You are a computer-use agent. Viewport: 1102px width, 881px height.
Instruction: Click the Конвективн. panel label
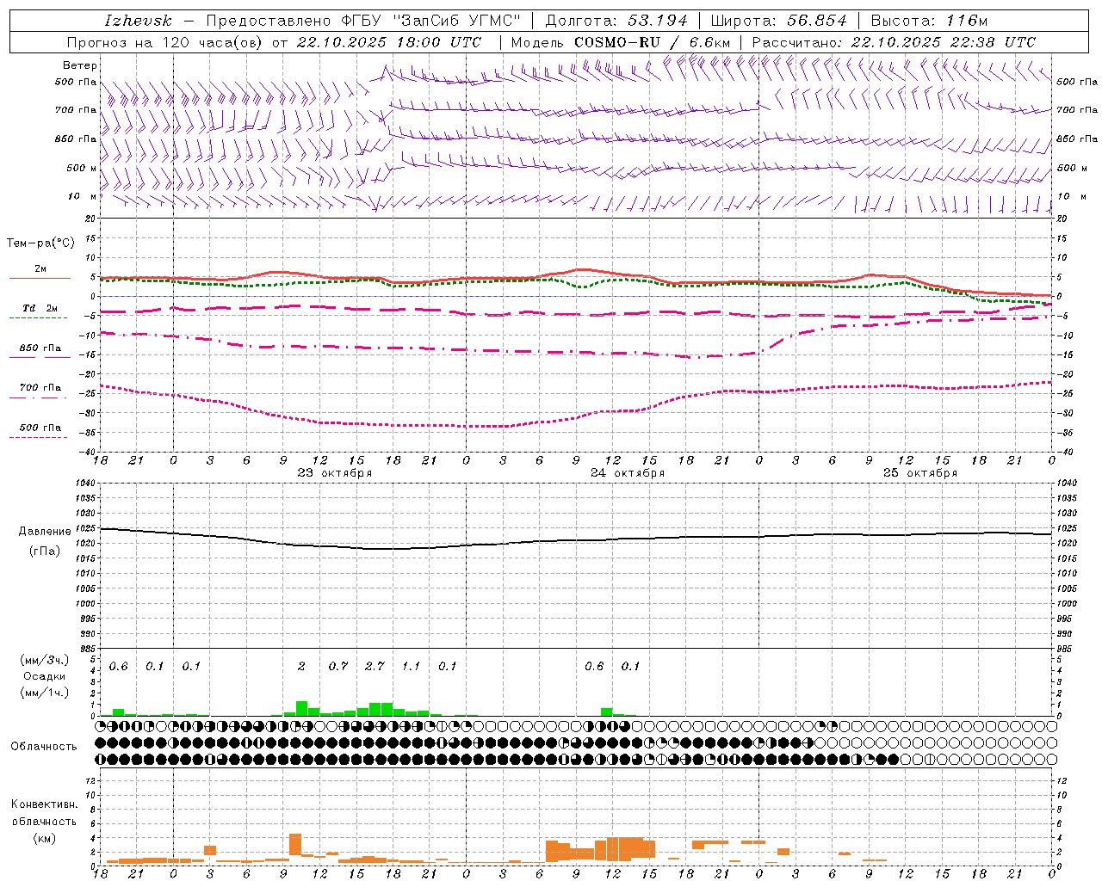point(45,804)
